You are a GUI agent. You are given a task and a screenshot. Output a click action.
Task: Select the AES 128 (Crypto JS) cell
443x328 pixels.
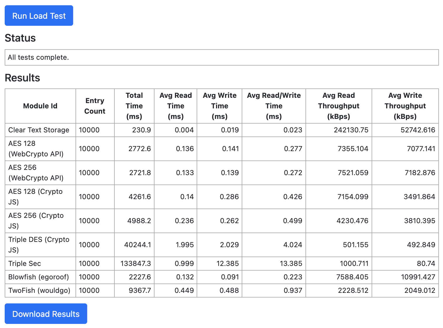point(40,197)
